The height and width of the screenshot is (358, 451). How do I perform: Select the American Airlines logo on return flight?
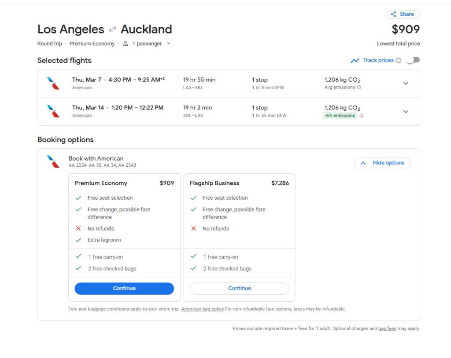click(53, 111)
